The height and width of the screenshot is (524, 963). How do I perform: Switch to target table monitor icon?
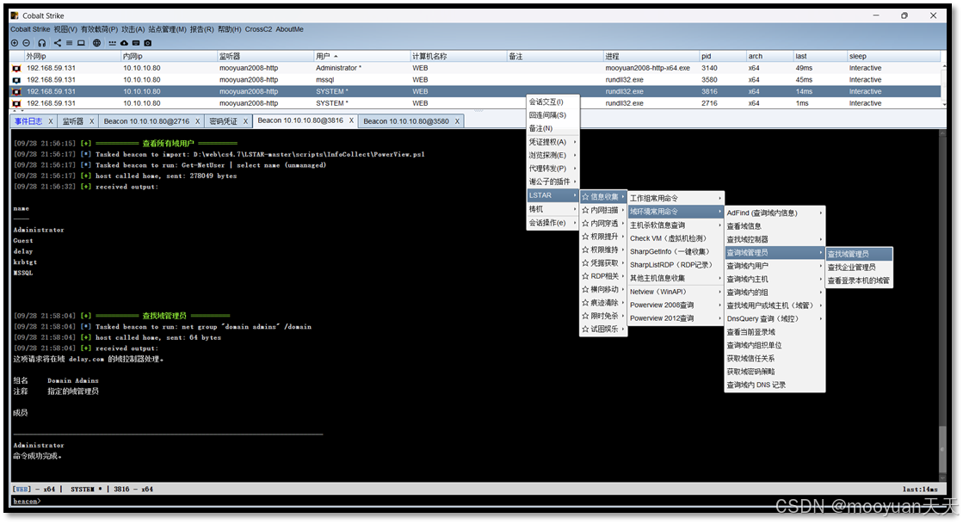point(81,43)
